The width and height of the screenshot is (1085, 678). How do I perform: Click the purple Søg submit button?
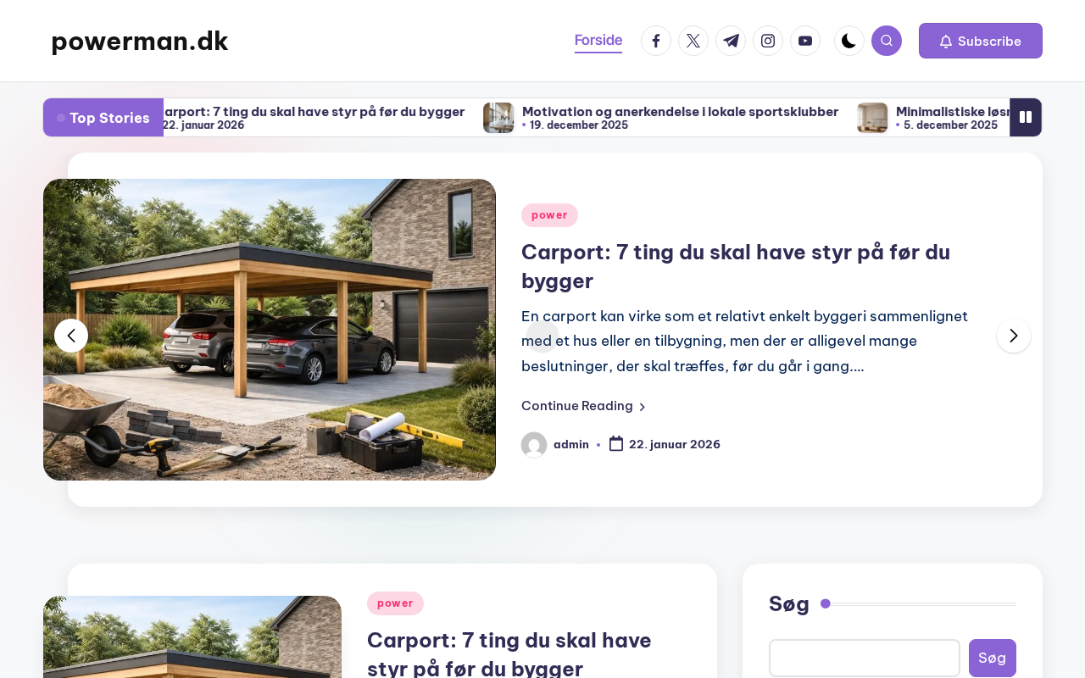coord(993,658)
